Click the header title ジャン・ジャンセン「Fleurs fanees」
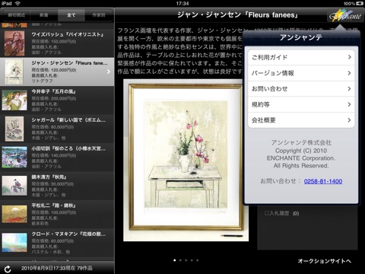 (237, 15)
